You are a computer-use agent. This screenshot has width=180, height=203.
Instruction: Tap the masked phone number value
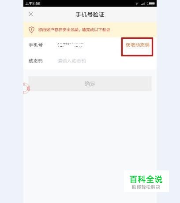[x=71, y=45]
